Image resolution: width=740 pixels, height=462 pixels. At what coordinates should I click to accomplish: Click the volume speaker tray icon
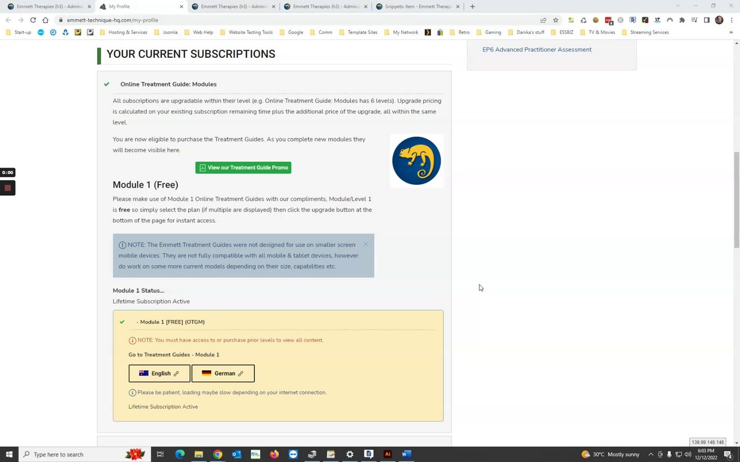click(688, 454)
